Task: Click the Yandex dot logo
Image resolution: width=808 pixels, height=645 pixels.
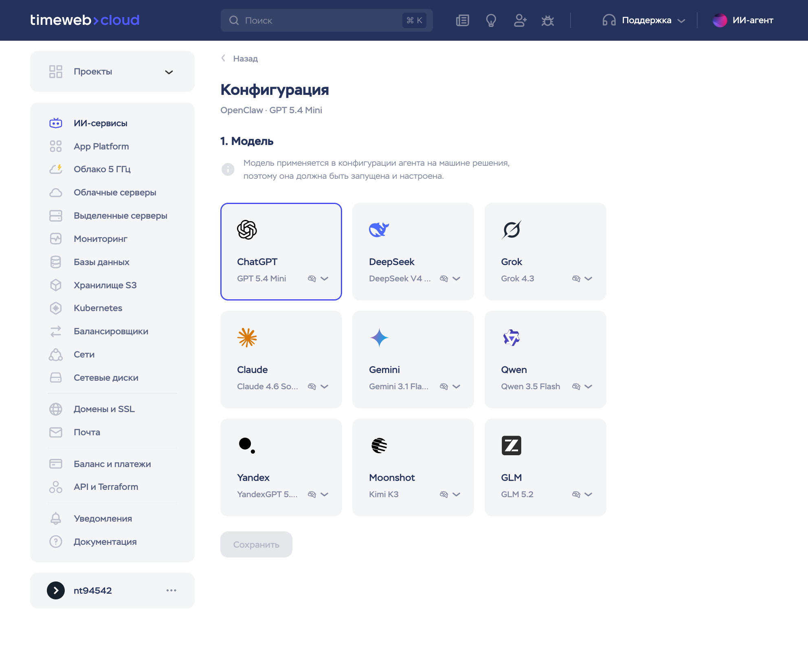Action: point(247,445)
